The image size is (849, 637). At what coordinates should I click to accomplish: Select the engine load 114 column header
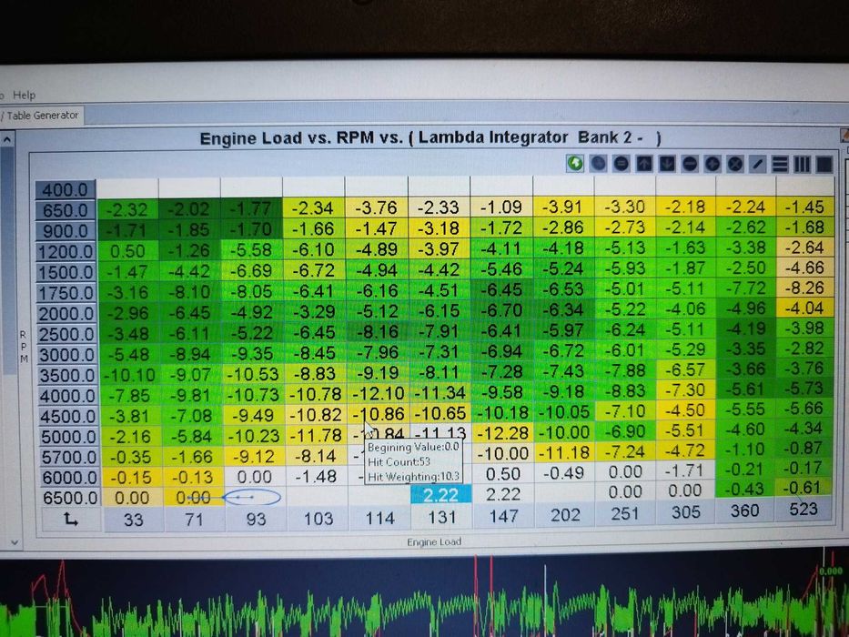click(379, 517)
